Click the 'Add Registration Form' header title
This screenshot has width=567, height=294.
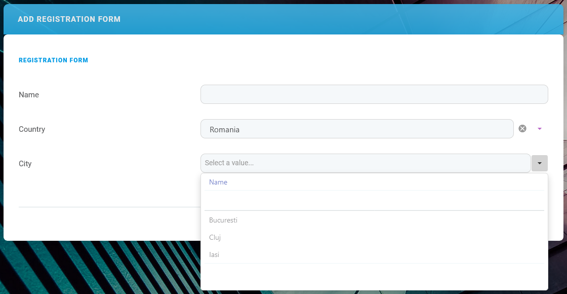click(x=69, y=19)
